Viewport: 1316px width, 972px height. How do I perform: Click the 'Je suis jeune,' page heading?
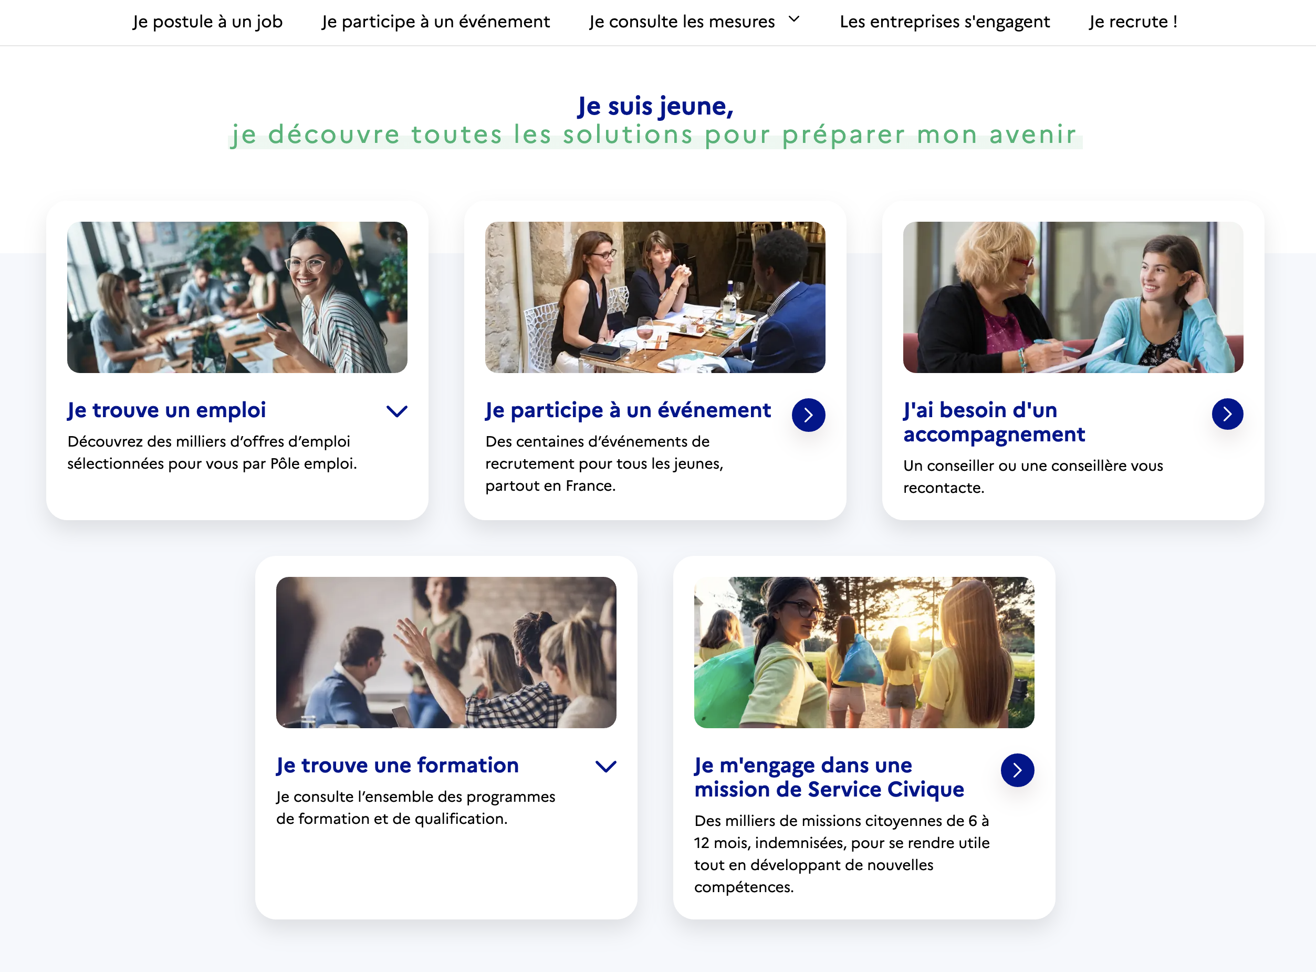(656, 107)
